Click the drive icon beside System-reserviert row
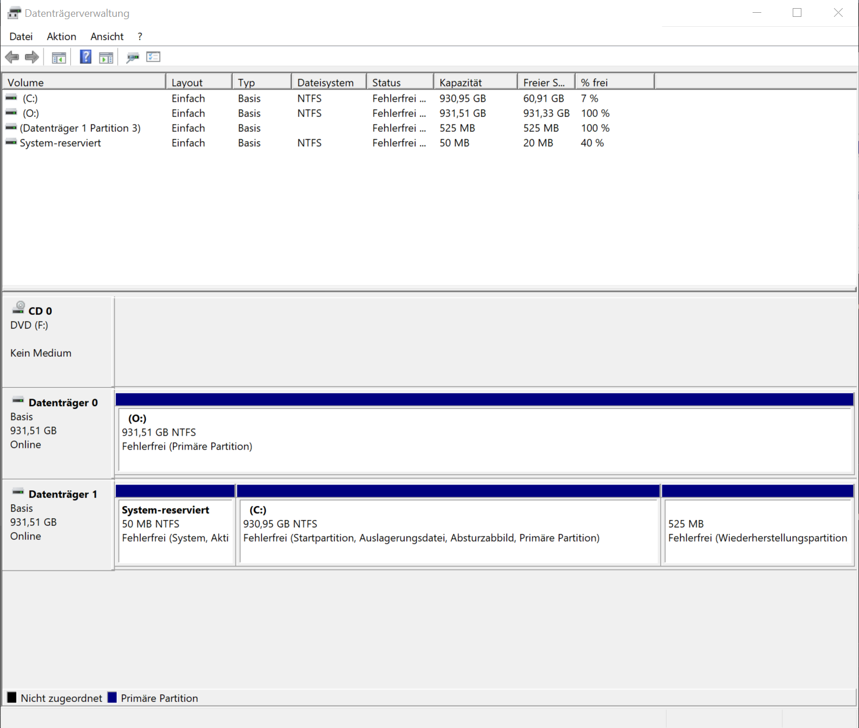 (11, 142)
